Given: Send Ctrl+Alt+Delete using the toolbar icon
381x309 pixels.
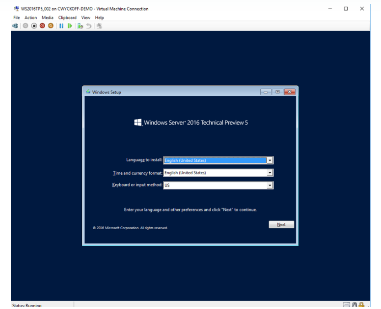Looking at the screenshot, I should pos(16,26).
